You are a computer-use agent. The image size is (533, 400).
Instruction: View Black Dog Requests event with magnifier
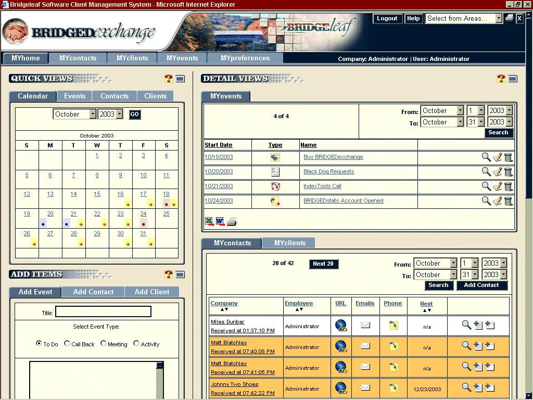tap(486, 172)
